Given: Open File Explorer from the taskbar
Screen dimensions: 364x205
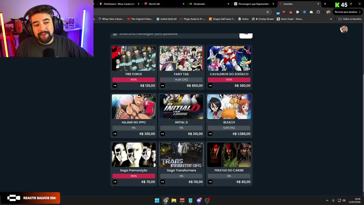Looking at the screenshot, I should click(174, 200).
